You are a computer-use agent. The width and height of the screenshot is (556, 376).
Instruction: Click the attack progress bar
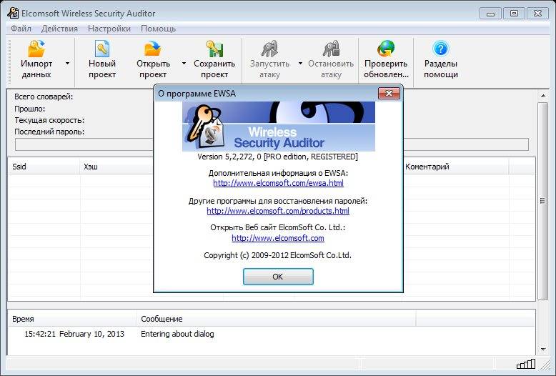272,144
